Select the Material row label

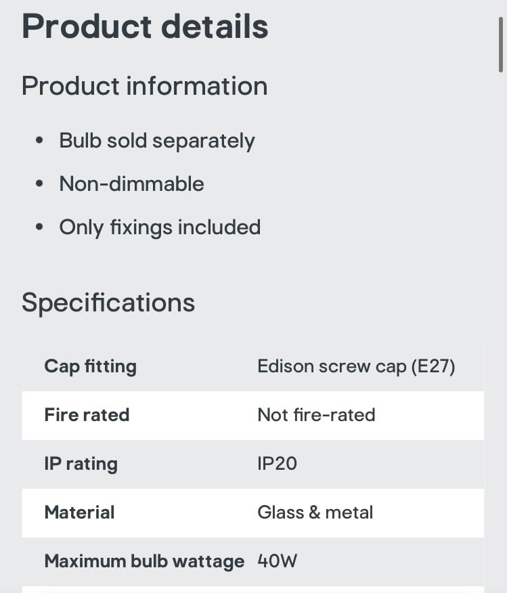[x=79, y=512]
